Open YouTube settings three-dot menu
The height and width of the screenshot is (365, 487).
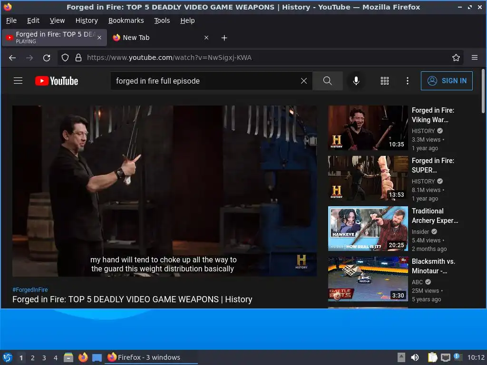(407, 81)
